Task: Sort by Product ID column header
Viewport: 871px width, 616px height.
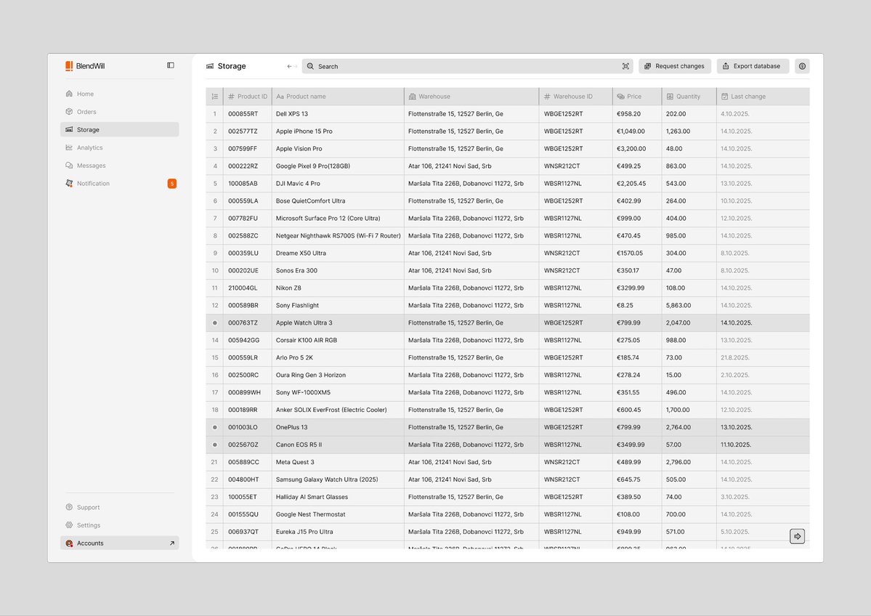Action: click(x=247, y=97)
